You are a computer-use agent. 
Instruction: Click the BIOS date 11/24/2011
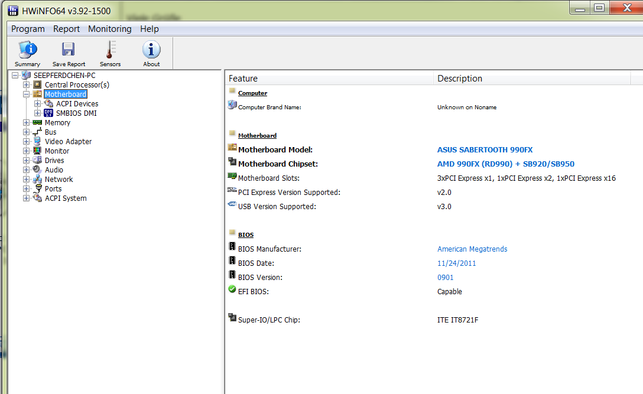tap(456, 263)
